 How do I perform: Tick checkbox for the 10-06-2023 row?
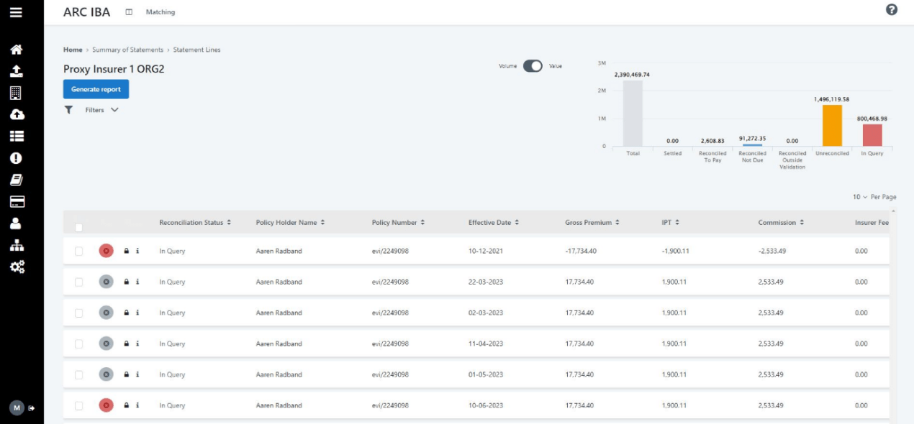[x=79, y=406]
